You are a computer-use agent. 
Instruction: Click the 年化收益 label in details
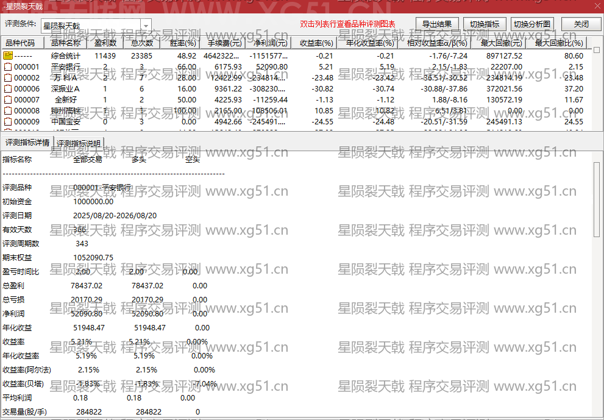pos(17,328)
